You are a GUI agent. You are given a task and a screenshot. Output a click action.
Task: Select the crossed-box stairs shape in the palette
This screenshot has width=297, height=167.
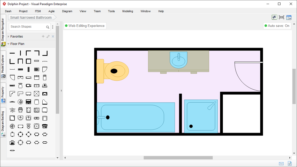tap(37, 94)
